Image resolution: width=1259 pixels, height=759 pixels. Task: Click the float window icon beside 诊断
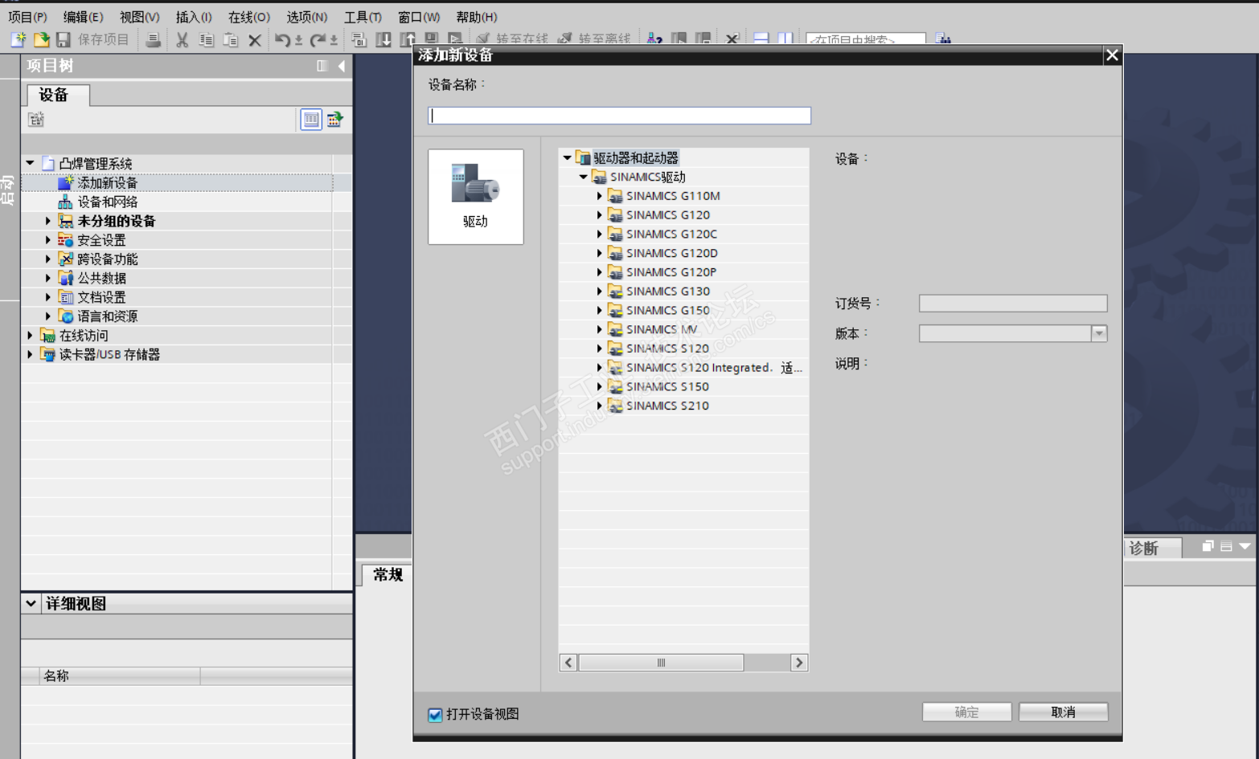click(x=1208, y=546)
